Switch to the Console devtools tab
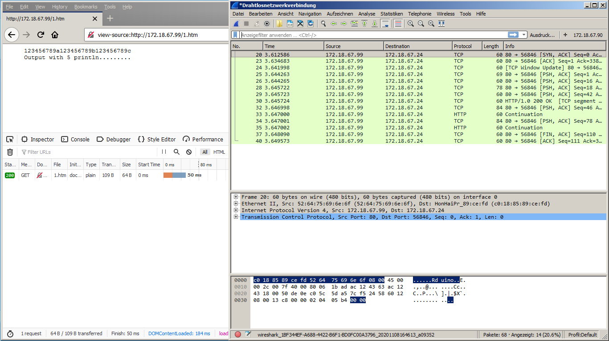Image resolution: width=609 pixels, height=341 pixels. [x=75, y=139]
